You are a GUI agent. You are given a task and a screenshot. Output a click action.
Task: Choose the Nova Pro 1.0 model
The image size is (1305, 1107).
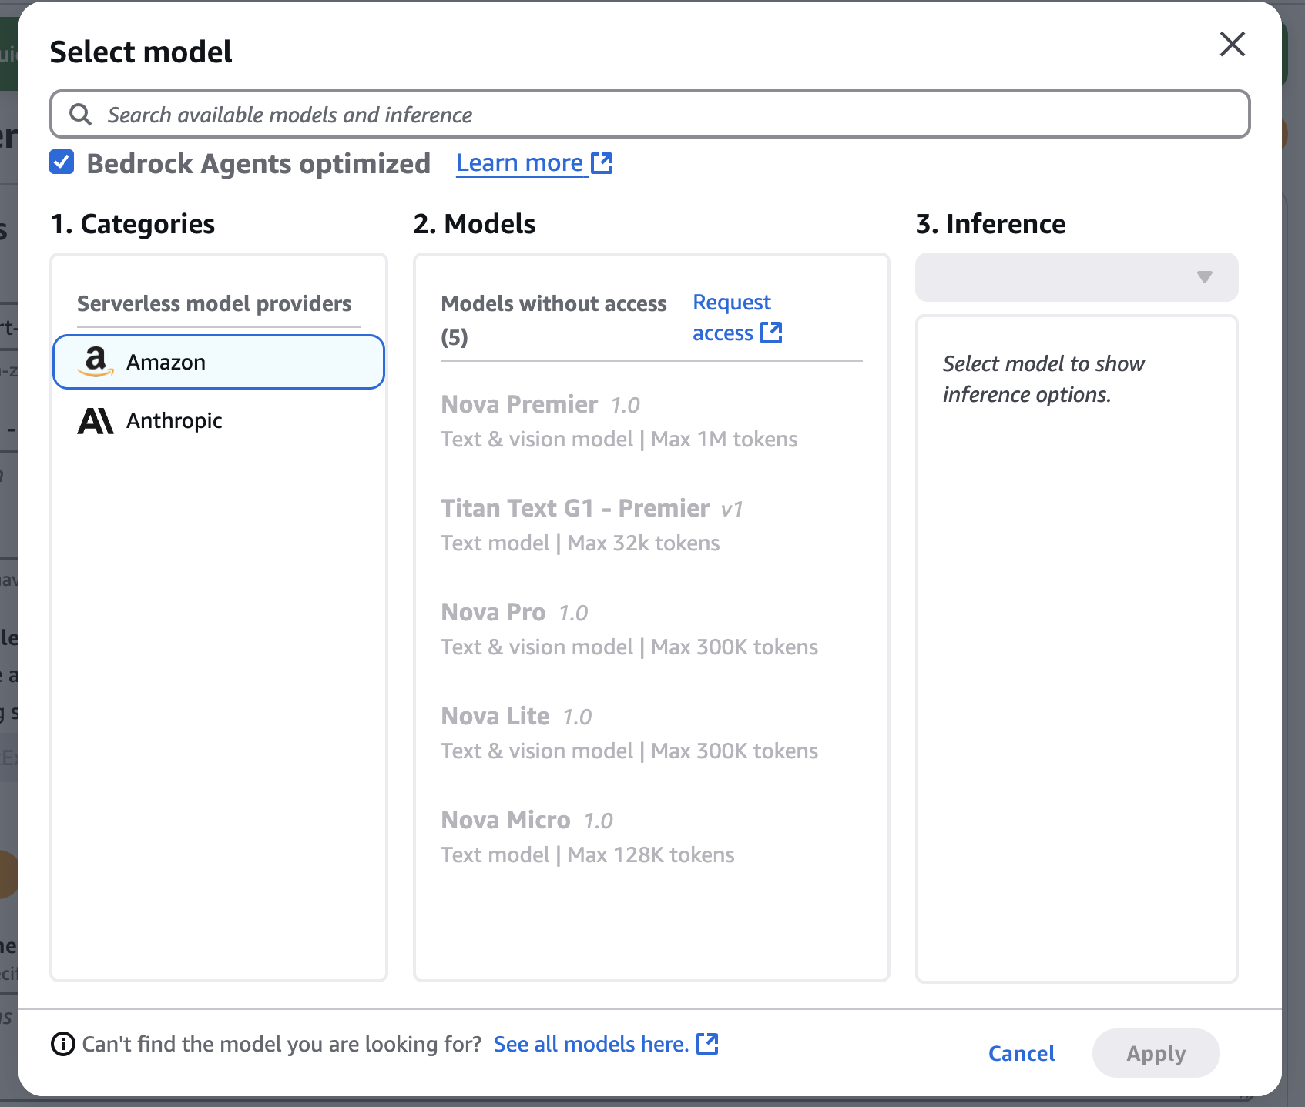point(651,629)
